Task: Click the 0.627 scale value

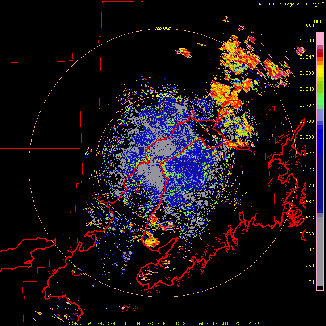Action: (307, 154)
